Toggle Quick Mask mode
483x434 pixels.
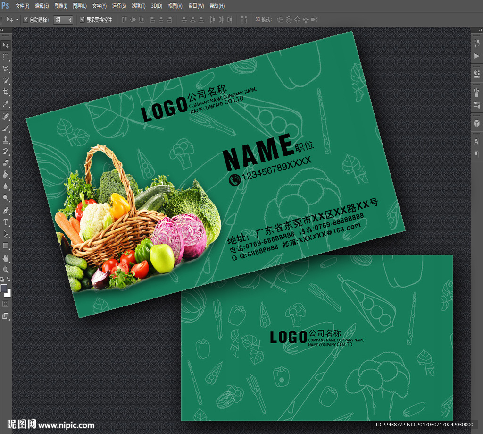click(6, 304)
